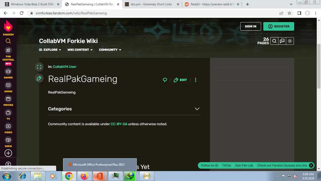Click the Microsoft Office Professional Plus 2013 preview
321x181 pixels.
[x=100, y=165]
